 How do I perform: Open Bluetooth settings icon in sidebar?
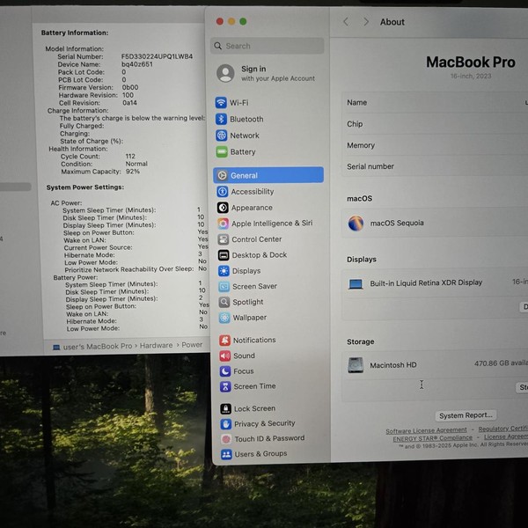click(221, 119)
